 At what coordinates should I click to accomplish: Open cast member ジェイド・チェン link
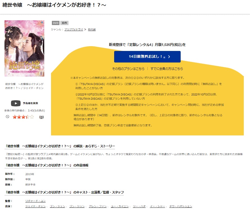[x=36, y=206]
